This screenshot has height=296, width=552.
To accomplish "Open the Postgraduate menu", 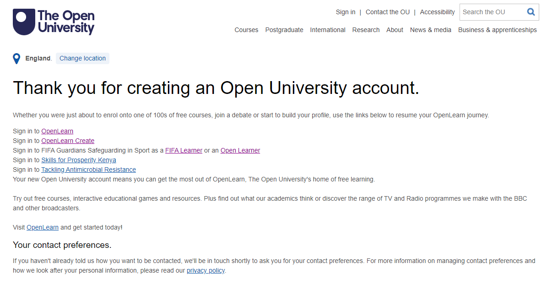I will (x=284, y=30).
